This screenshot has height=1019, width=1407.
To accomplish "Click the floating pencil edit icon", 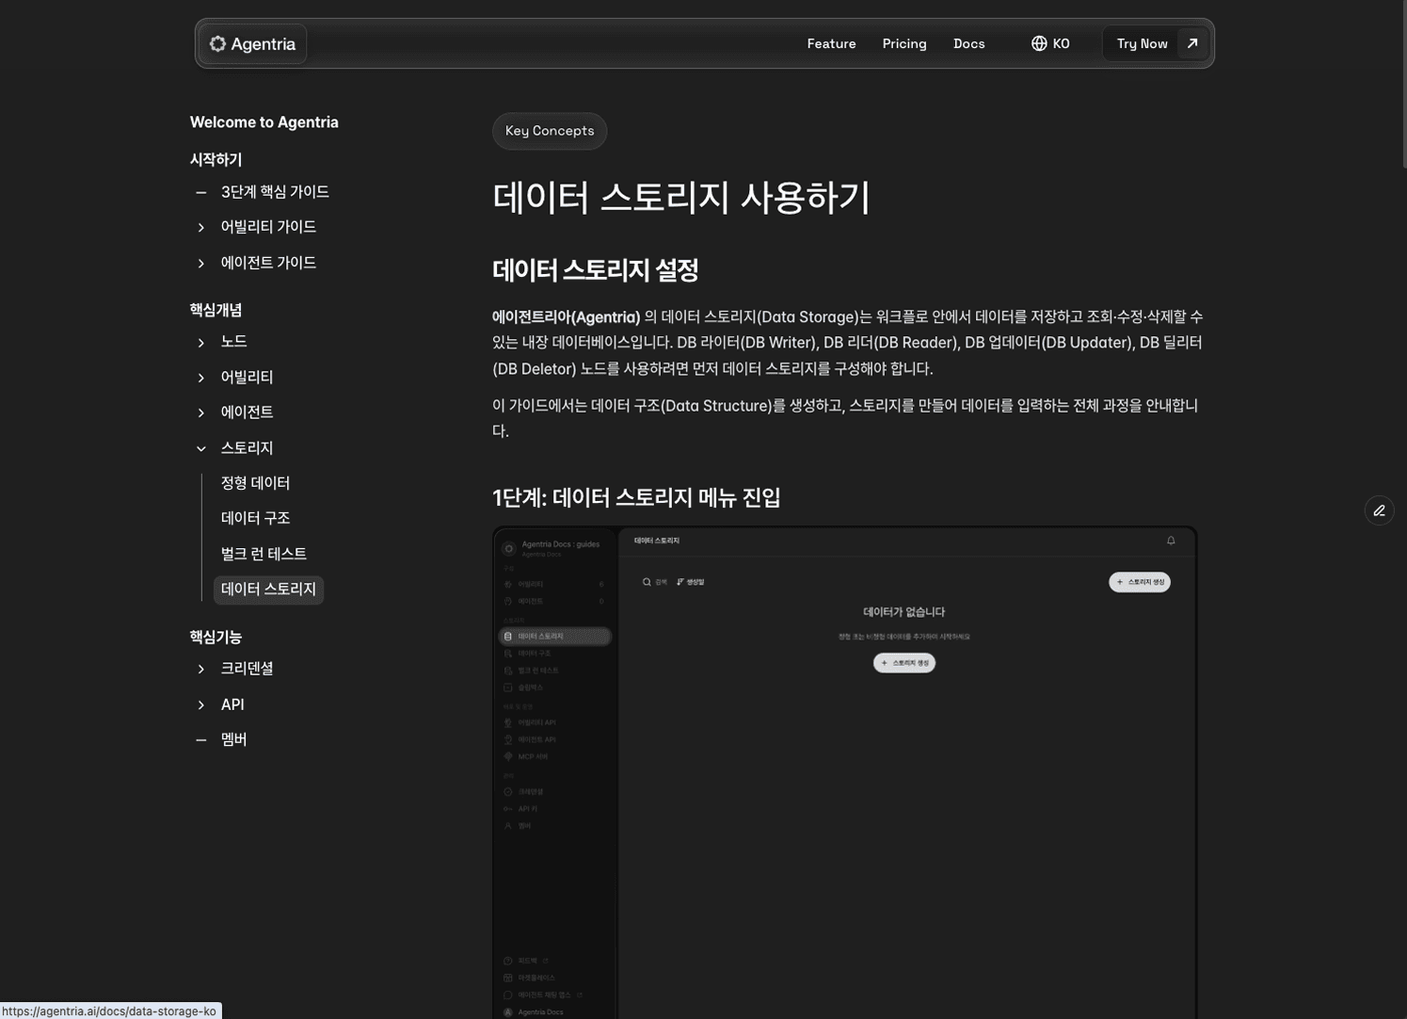I will coord(1379,510).
